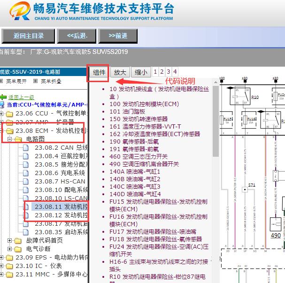Open 23.08.6 充电系统 diagram

pyautogui.click(x=60, y=173)
